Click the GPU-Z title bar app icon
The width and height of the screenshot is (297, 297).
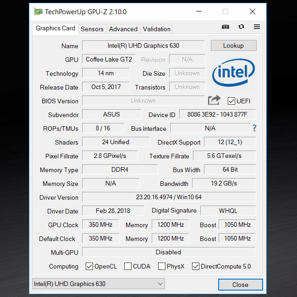pos(38,12)
